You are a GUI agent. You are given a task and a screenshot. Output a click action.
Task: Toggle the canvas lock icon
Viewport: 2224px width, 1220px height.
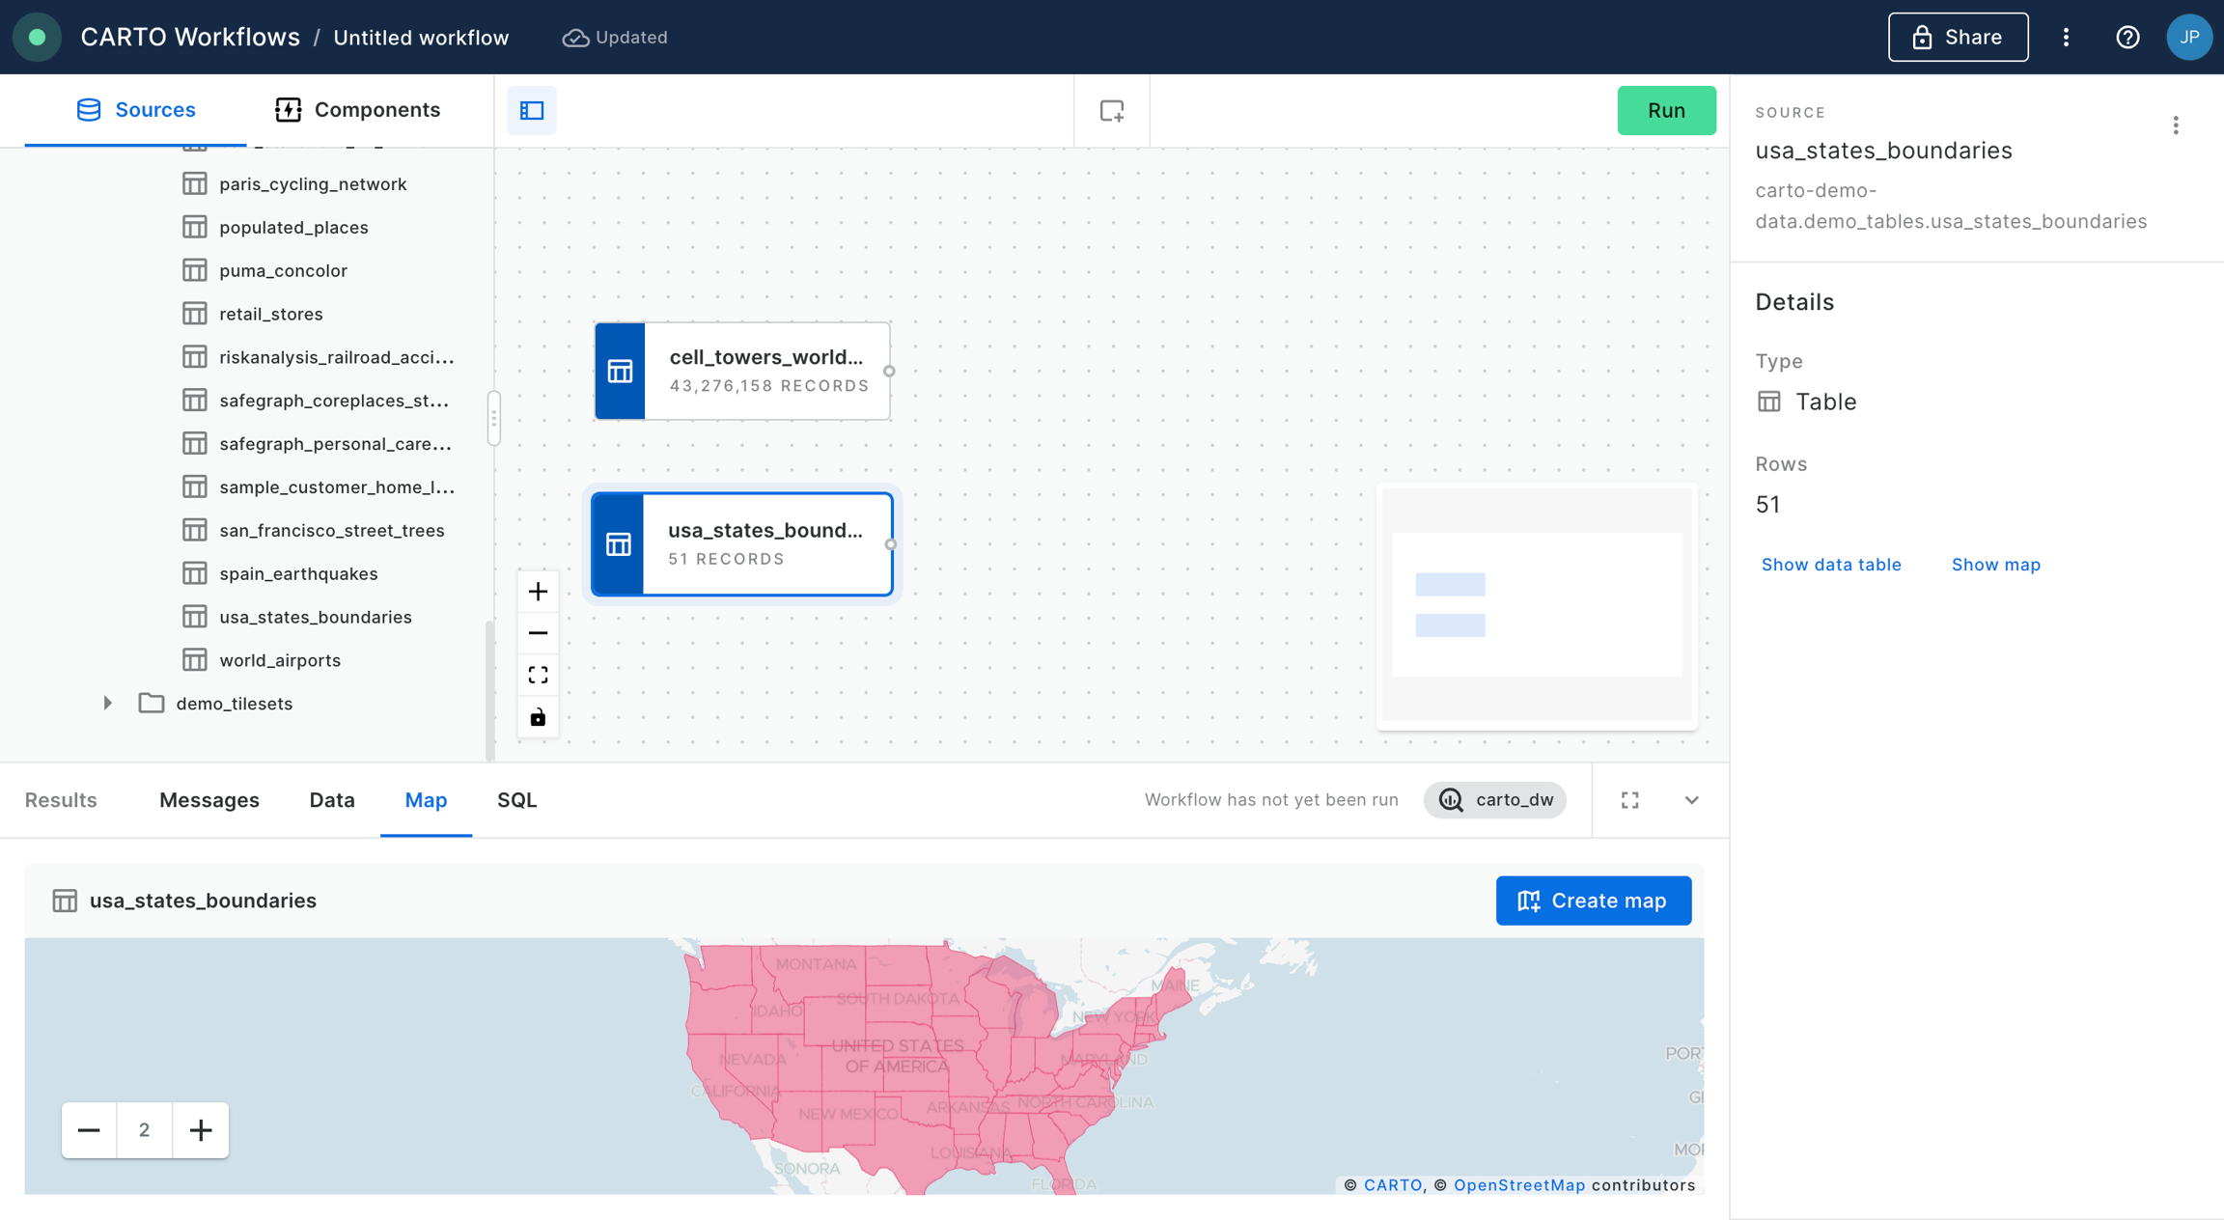[538, 717]
